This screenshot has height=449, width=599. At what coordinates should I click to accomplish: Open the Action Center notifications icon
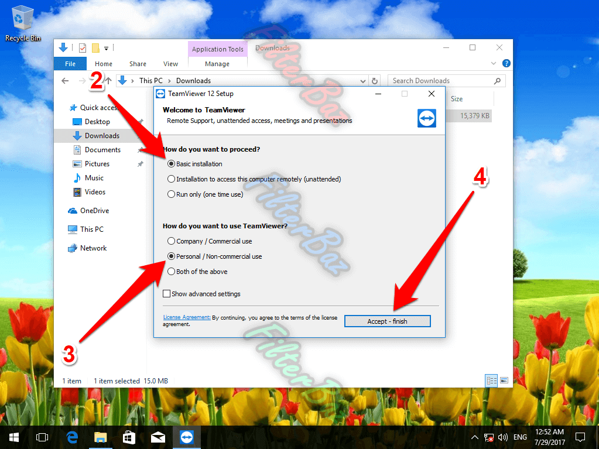580,437
